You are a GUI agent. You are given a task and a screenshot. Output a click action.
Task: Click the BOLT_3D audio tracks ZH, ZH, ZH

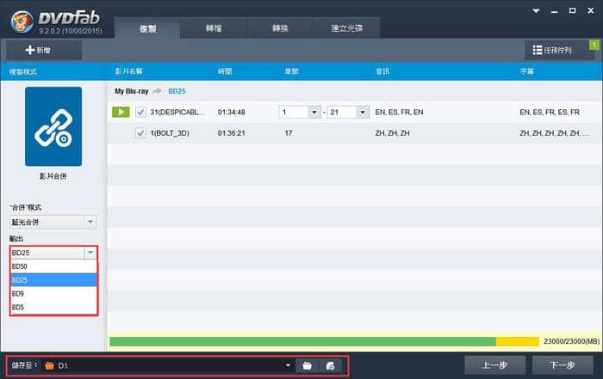point(392,133)
